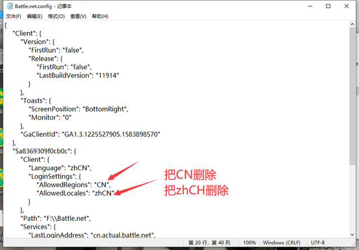Click the "Version": { line

38,42
